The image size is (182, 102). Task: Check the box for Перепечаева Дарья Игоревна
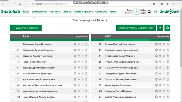94,56
